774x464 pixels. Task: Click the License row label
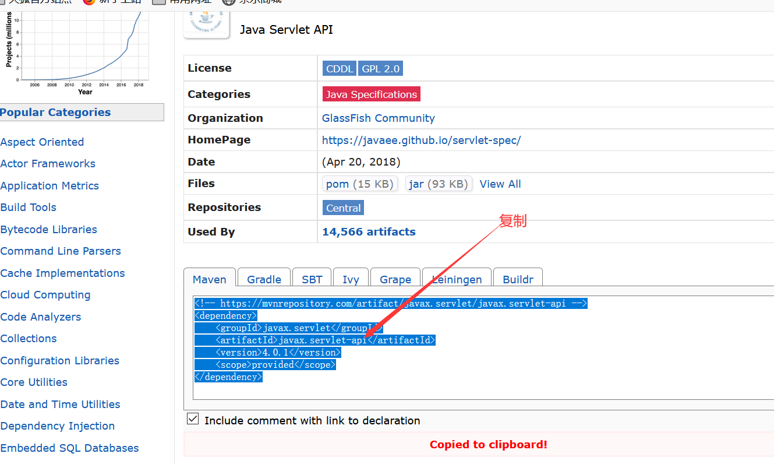[x=210, y=68]
